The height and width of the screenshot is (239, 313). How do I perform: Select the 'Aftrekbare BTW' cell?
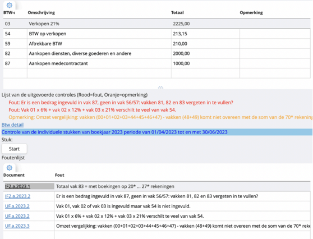(99, 44)
